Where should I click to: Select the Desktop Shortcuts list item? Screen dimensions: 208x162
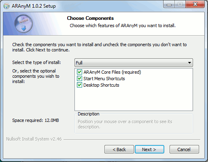(101, 85)
